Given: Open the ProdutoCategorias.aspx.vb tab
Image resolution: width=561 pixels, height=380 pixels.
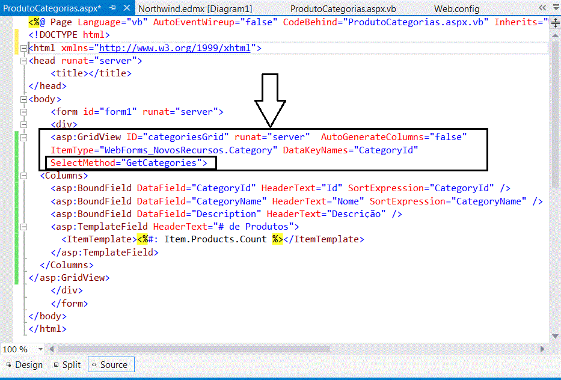Looking at the screenshot, I should click(x=343, y=8).
